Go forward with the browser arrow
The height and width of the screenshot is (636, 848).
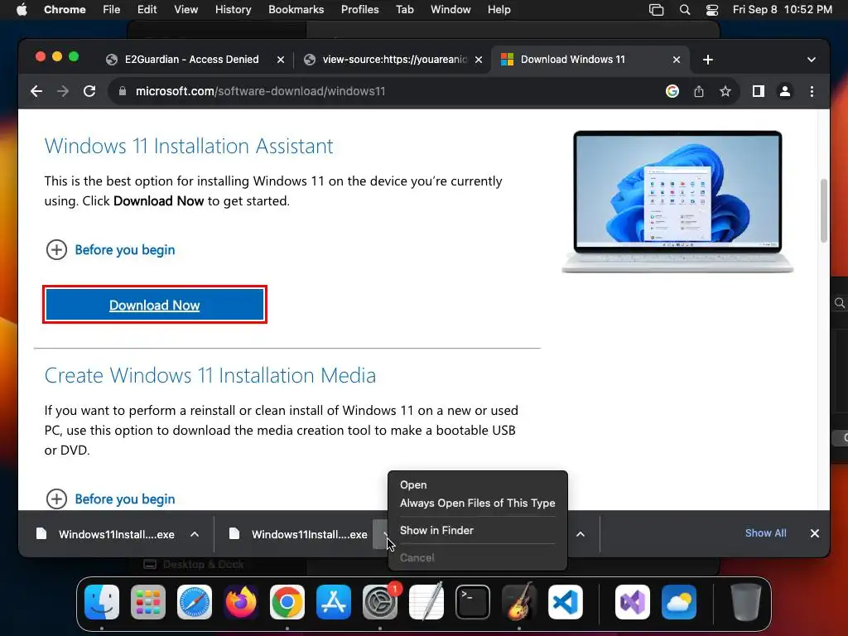click(x=63, y=91)
